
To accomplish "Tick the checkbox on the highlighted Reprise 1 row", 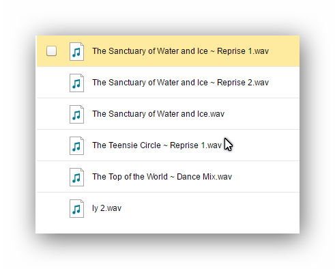I will coord(51,51).
